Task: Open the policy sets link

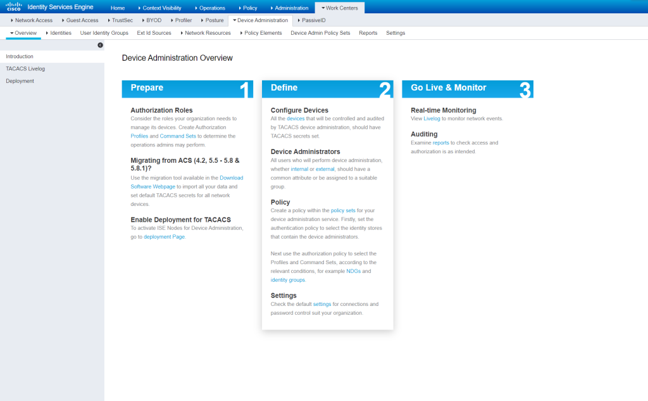Action: click(343, 211)
